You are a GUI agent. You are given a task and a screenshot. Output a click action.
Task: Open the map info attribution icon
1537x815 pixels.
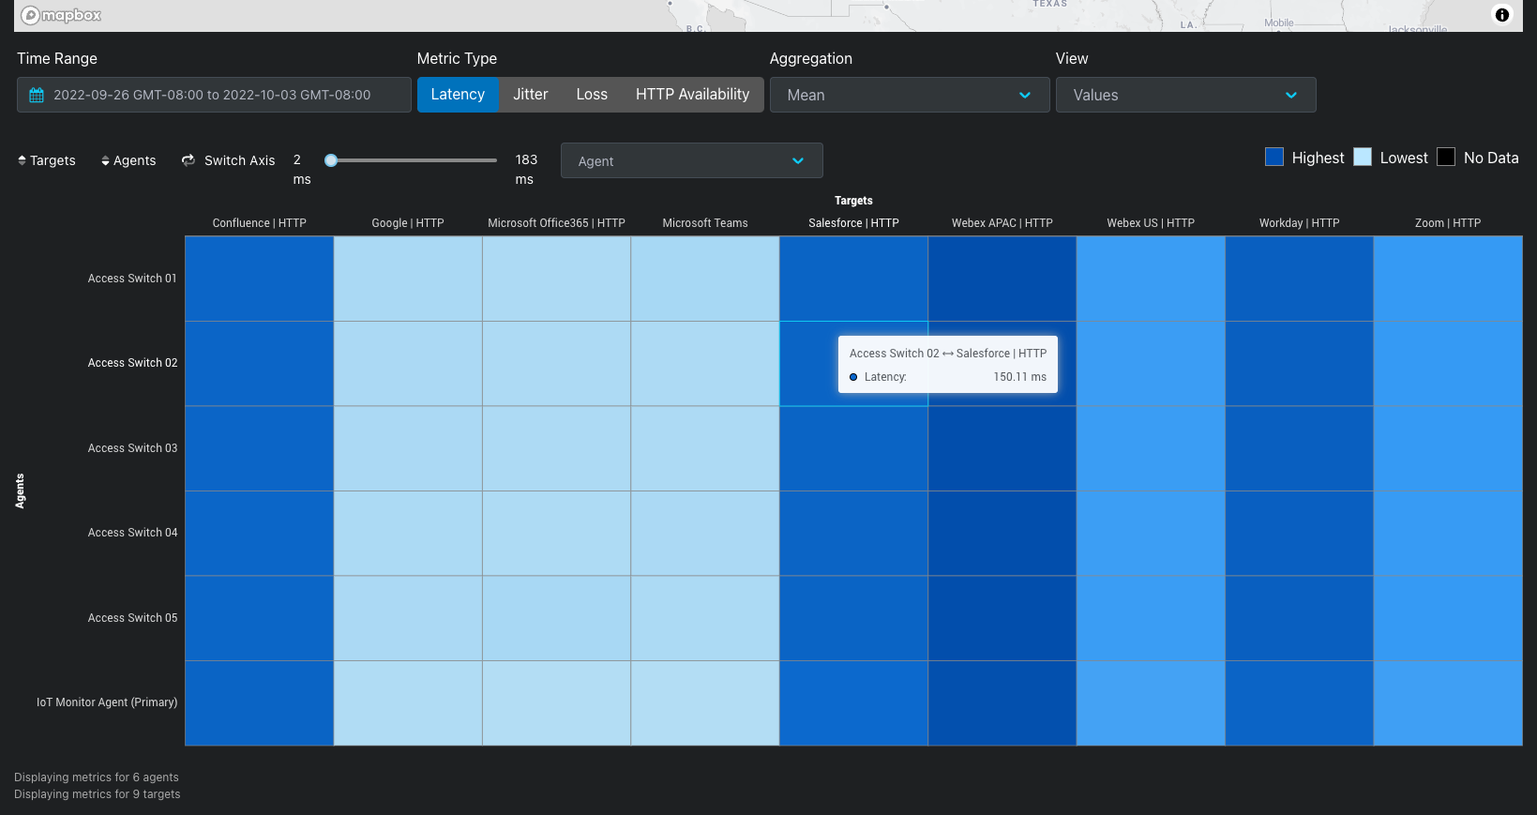pyautogui.click(x=1501, y=15)
